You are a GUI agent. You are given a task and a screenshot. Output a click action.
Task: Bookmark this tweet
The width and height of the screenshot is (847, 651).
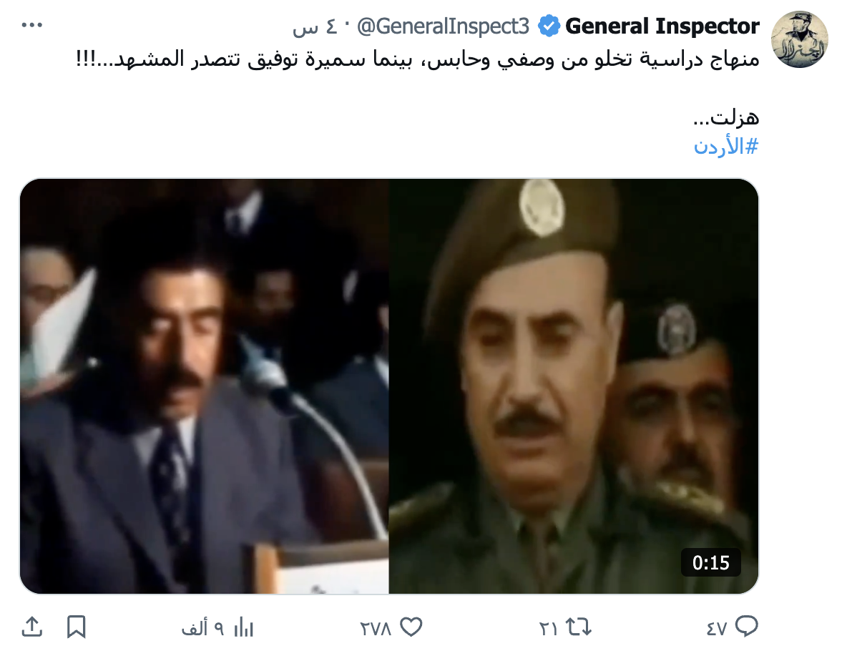[x=76, y=627]
